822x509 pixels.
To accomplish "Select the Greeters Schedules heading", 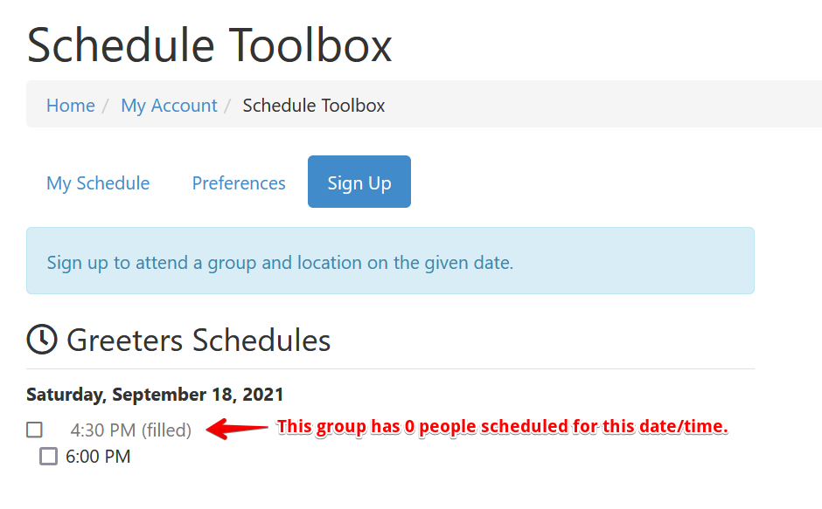I will tap(199, 340).
